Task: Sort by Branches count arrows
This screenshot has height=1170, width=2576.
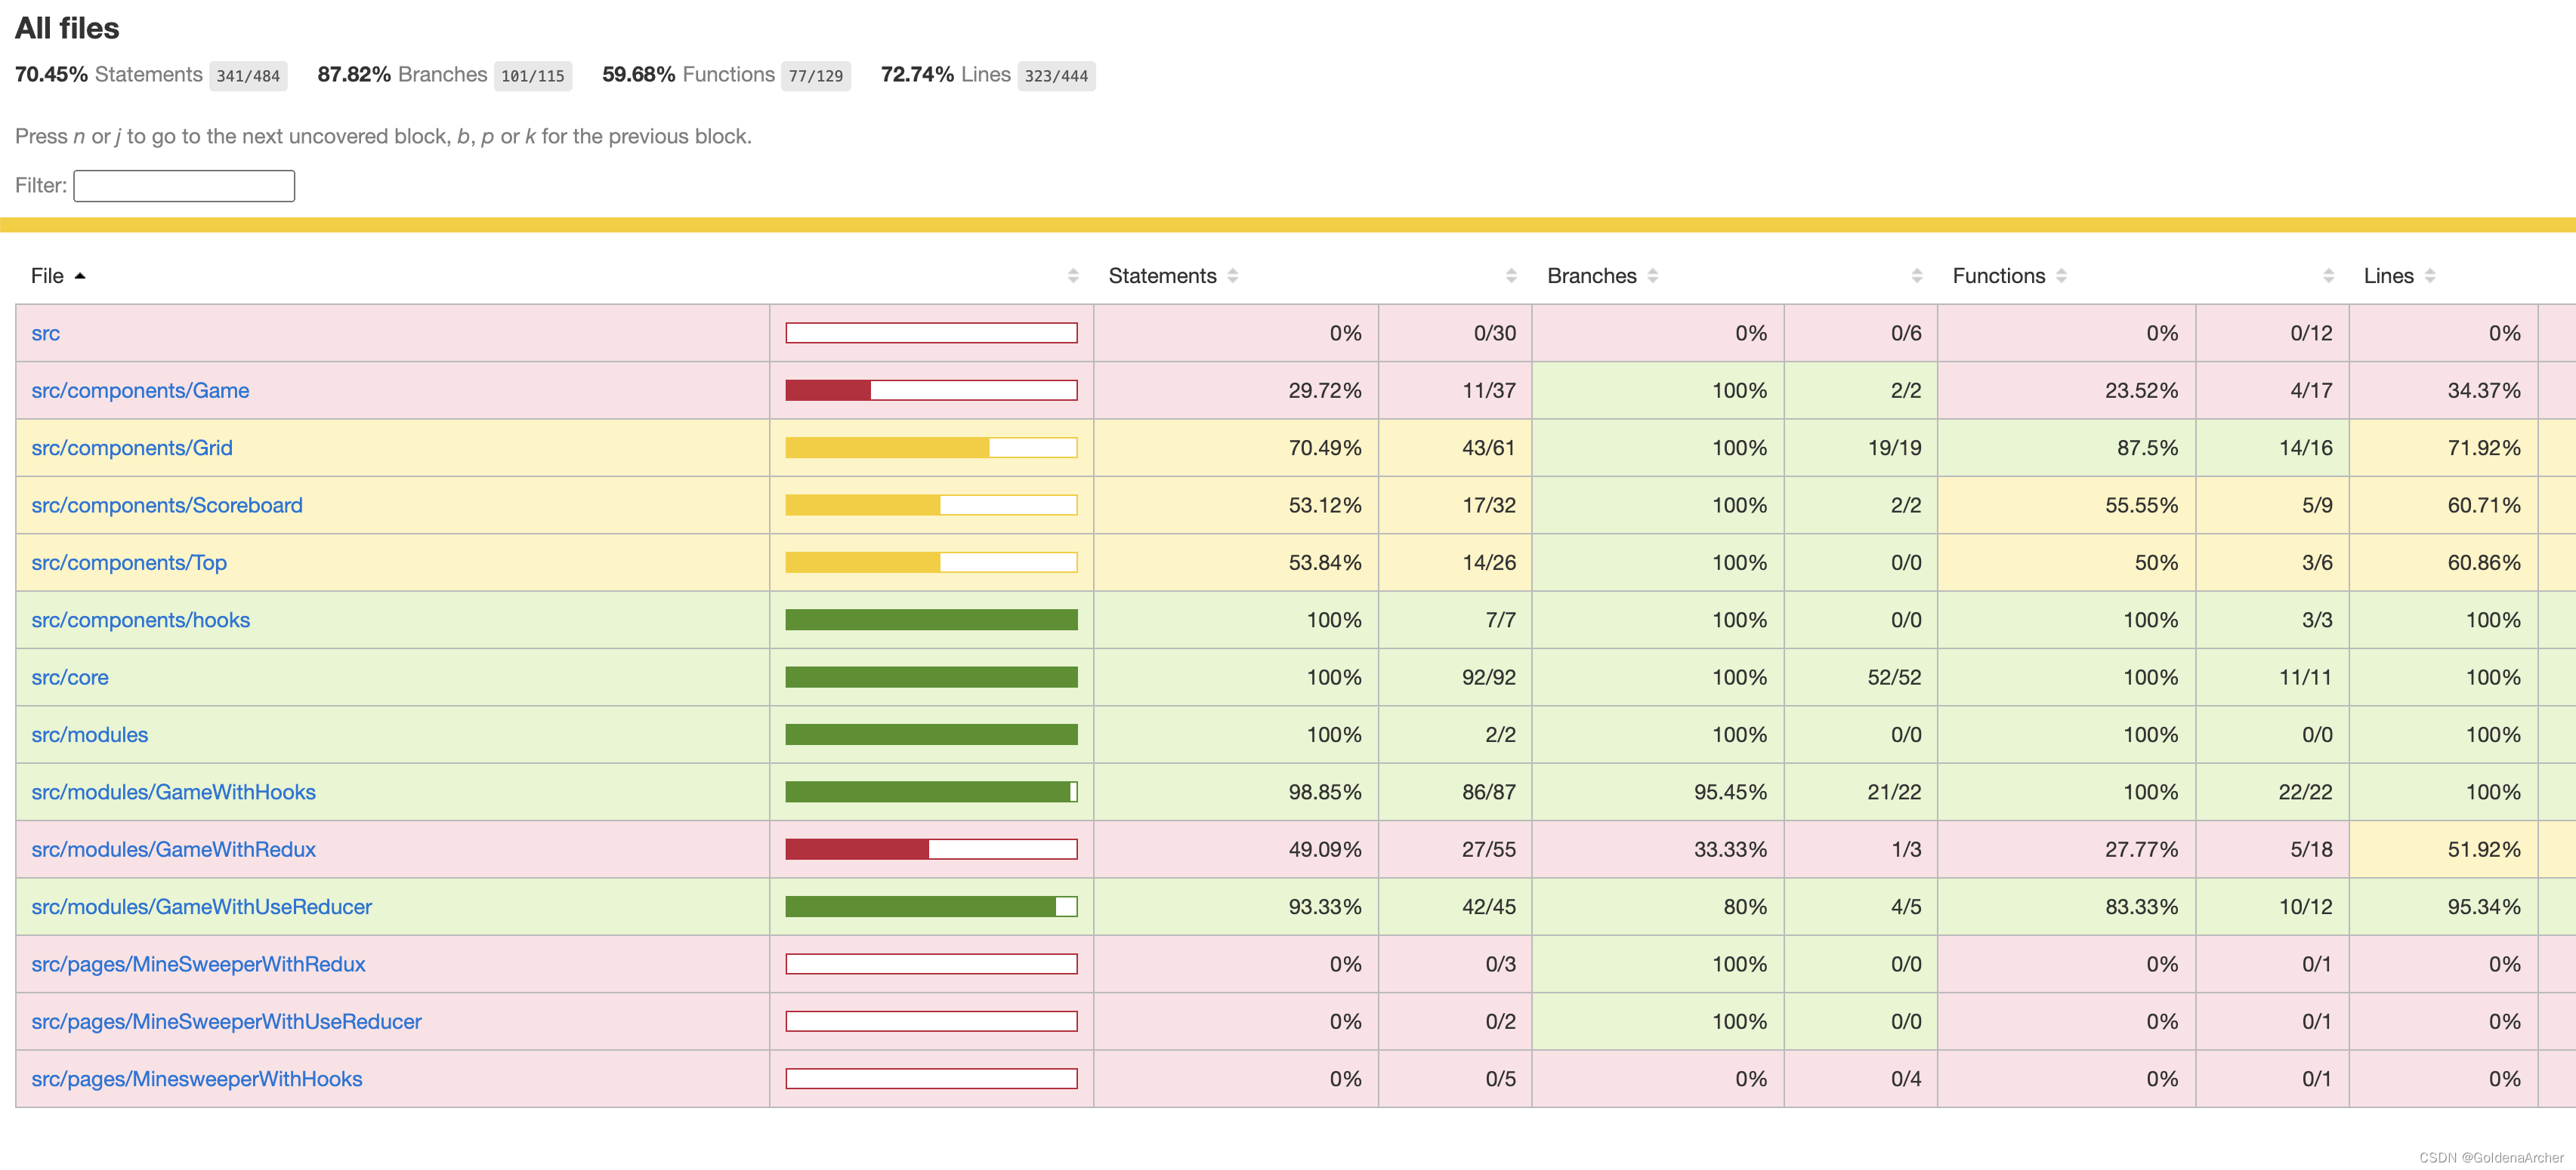Action: (x=1917, y=276)
